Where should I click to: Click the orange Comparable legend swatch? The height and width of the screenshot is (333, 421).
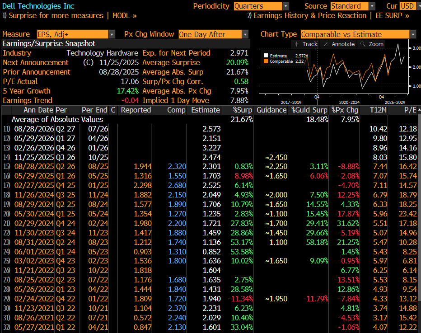265,61
